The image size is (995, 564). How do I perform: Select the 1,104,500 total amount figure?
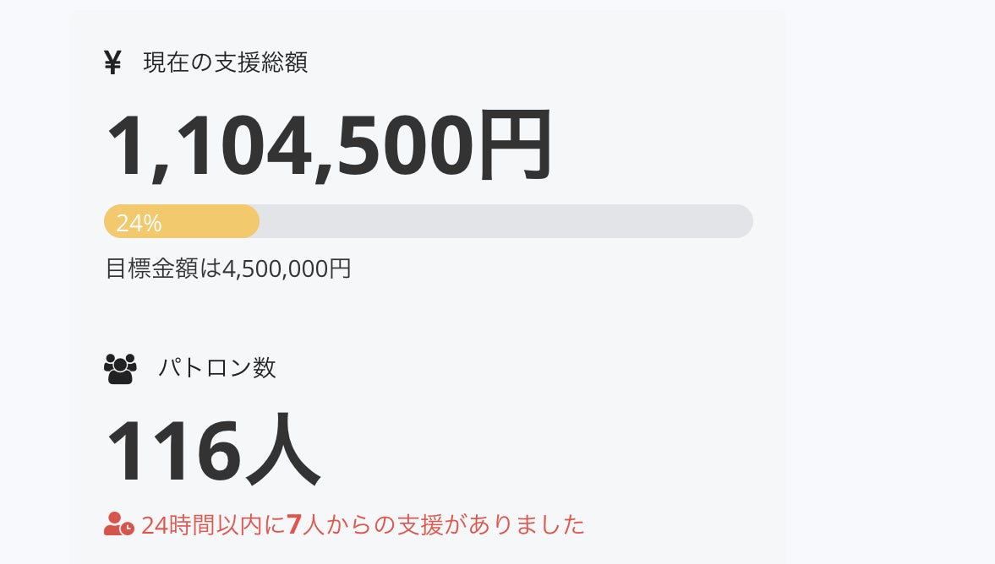click(288, 145)
